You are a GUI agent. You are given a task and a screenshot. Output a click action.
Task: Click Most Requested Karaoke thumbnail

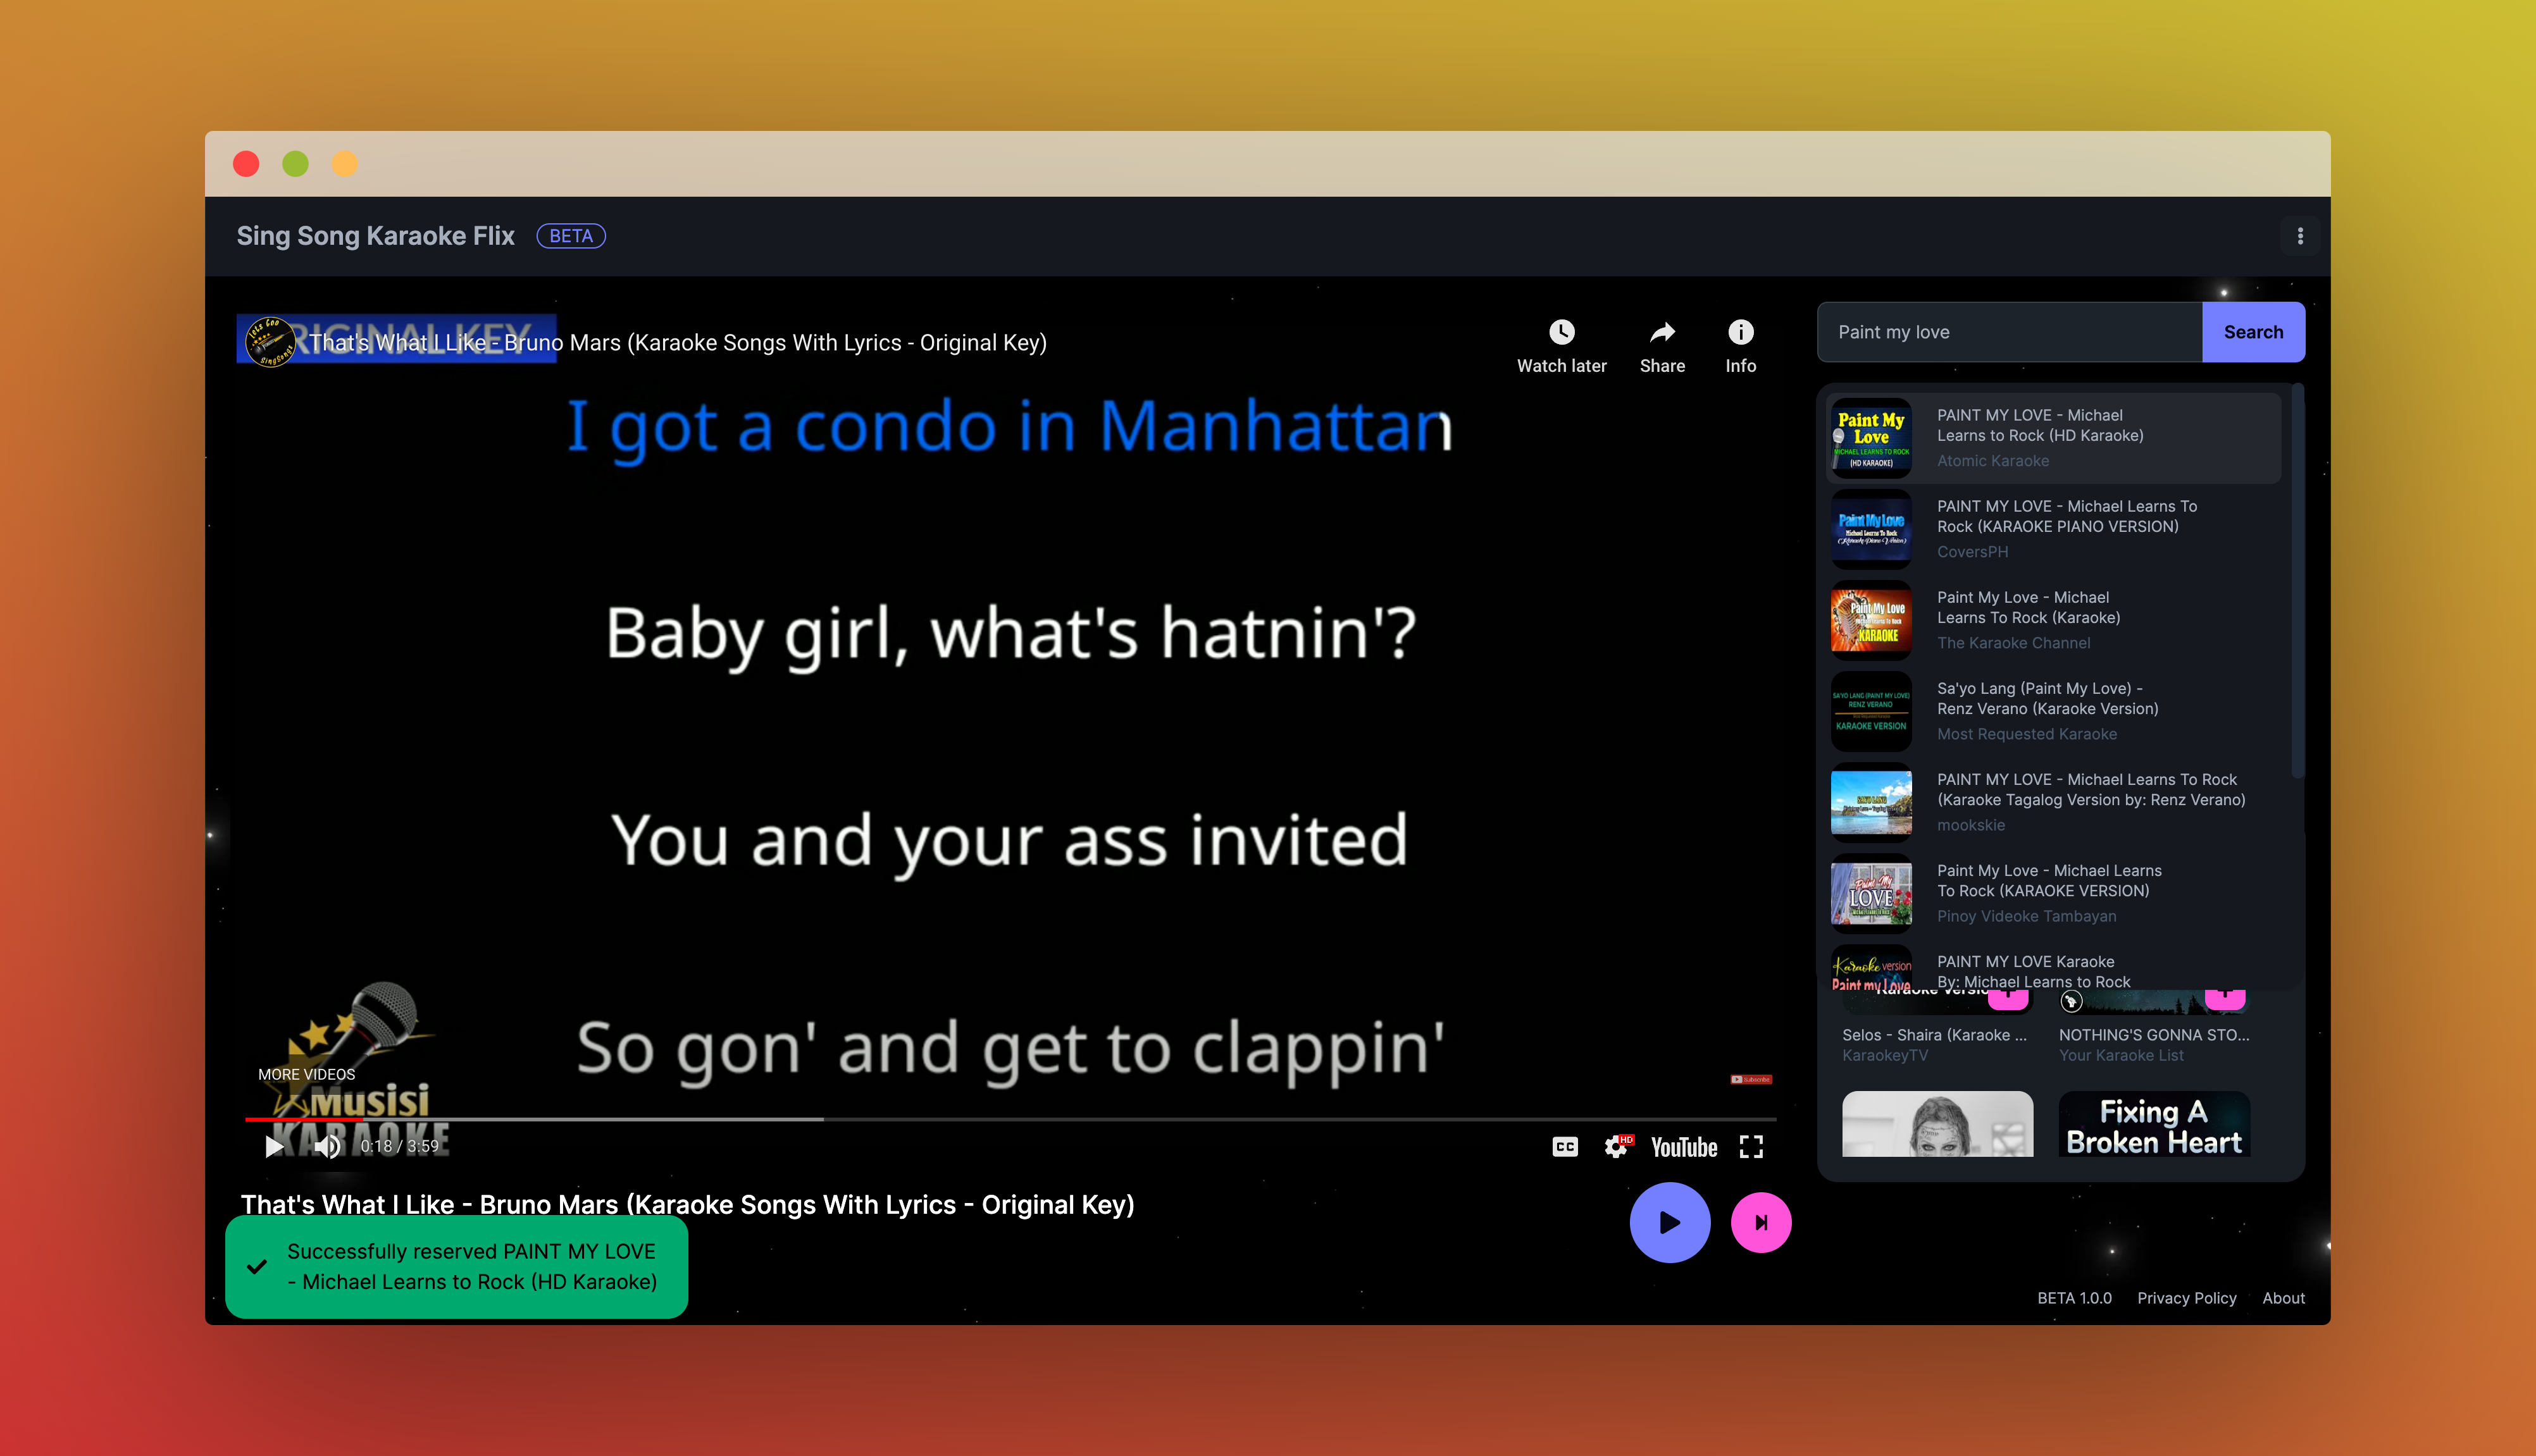click(1871, 711)
